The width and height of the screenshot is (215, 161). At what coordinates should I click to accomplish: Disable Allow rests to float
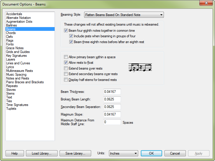66,63
